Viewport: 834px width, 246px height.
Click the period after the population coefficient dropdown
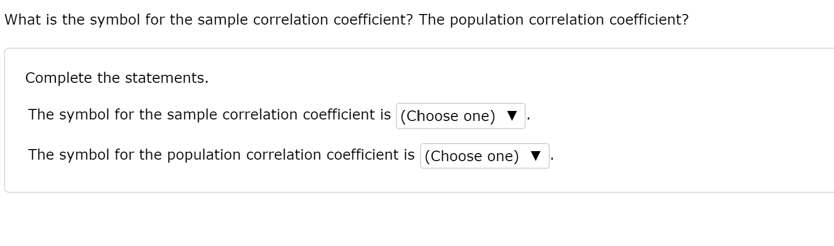(x=553, y=159)
